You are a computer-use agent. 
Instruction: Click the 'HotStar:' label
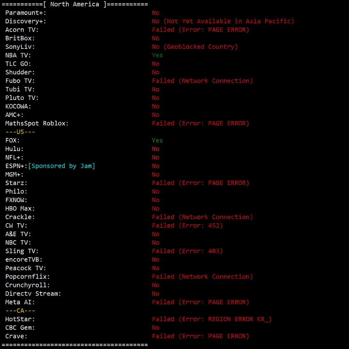pos(20,319)
